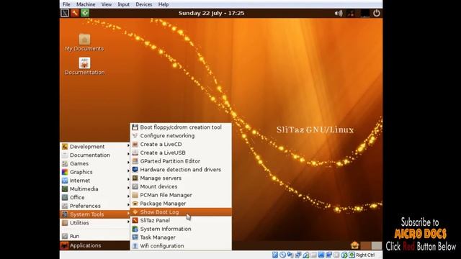Click the VirtualBox optical disk status icon
The image size is (461, 259).
click(x=282, y=255)
